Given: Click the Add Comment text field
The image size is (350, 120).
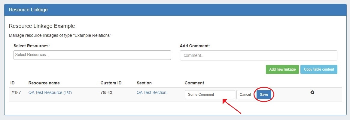Looking at the screenshot, I should tap(258, 55).
